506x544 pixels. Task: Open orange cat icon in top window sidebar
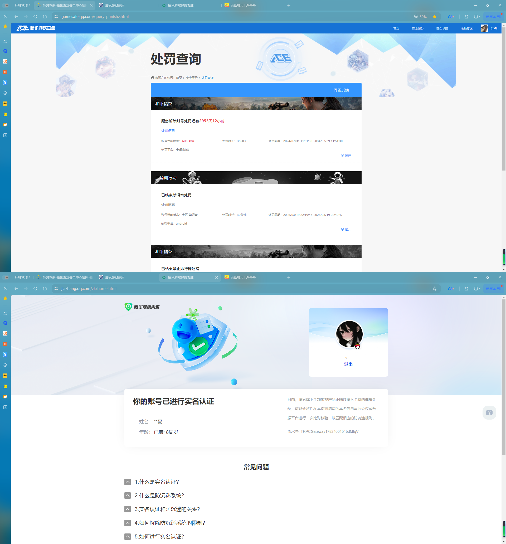(x=5, y=125)
